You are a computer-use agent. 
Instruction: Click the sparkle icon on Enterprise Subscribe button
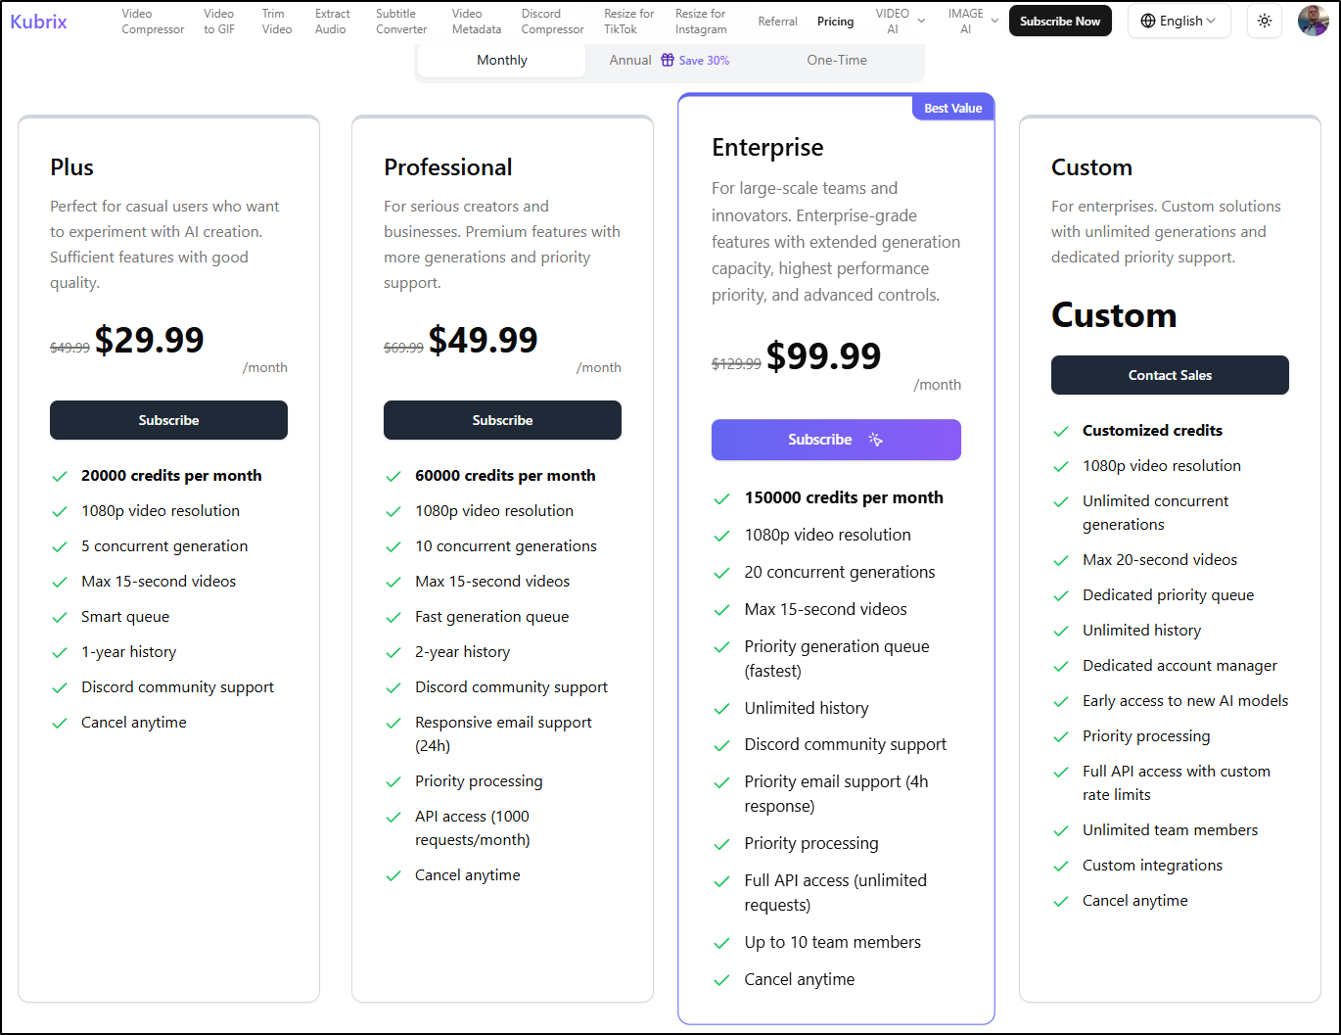tap(876, 440)
